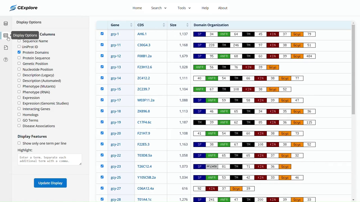The image size is (360, 202).
Task: Enable Description (Legacy) column
Action: (x=19, y=75)
